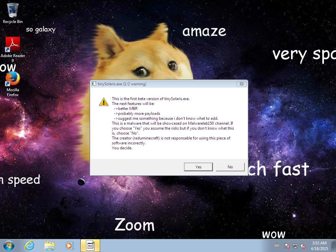Screen dimensions: 336x252
Task: Click the text "You decide."
Action: [122, 148]
